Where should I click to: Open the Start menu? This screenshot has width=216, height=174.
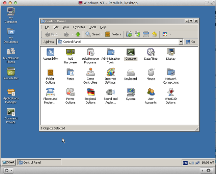(9, 163)
